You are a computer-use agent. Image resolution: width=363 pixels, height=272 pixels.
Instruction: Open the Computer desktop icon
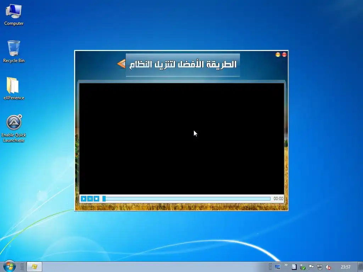pyautogui.click(x=14, y=15)
